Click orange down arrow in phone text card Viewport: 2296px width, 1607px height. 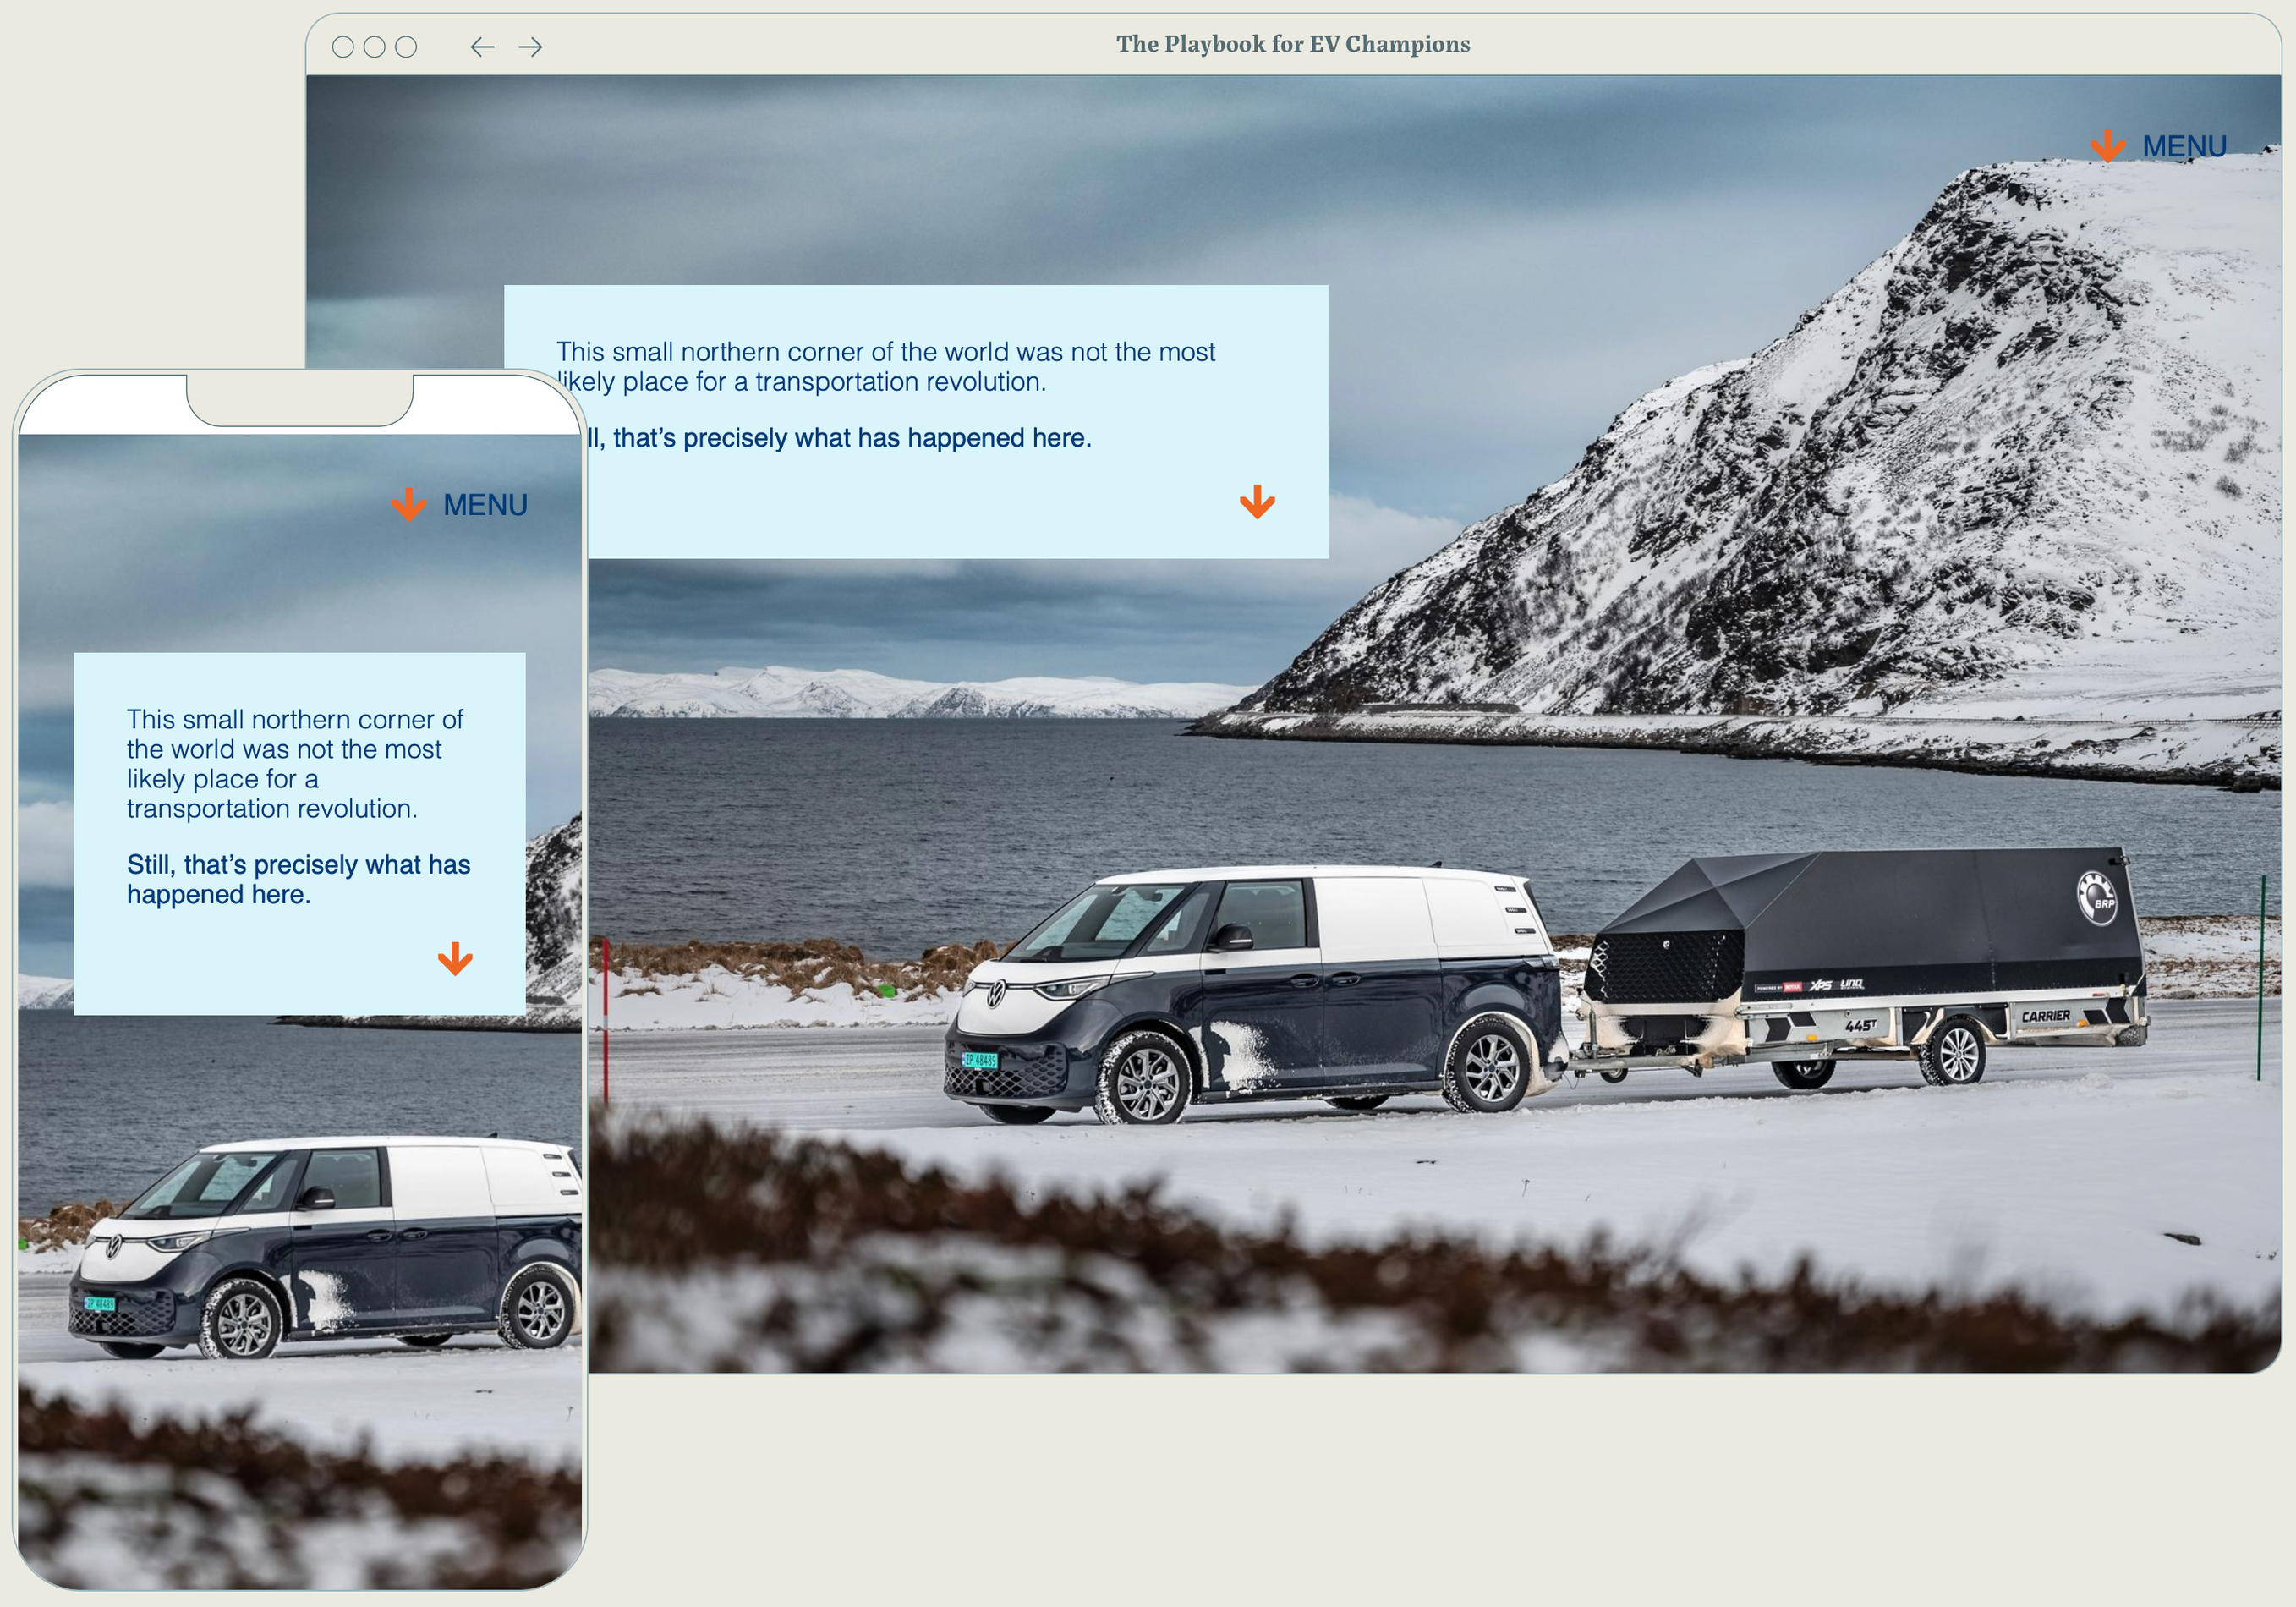[455, 958]
